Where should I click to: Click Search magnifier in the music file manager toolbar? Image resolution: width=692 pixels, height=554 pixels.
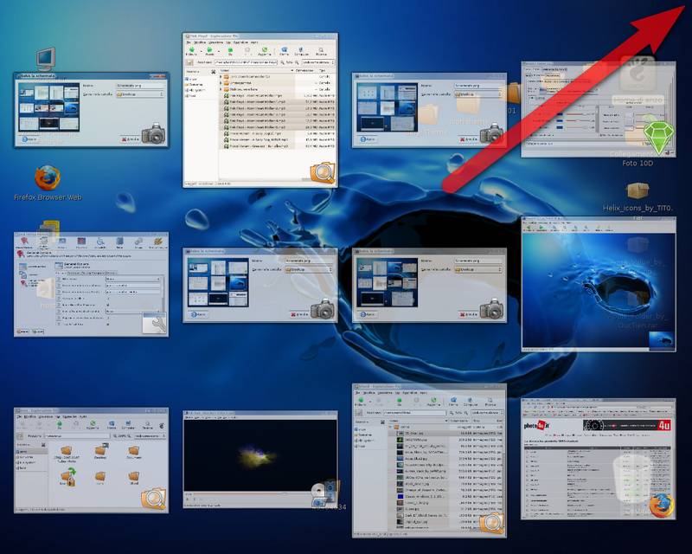pos(321,50)
